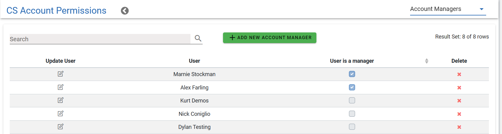This screenshot has height=134, width=502.
Task: Disable manager status for Alex Farling
Action: click(352, 87)
